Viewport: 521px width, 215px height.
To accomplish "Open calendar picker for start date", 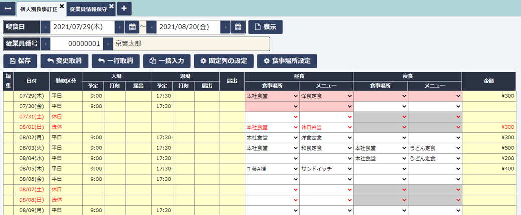I will 133,27.
